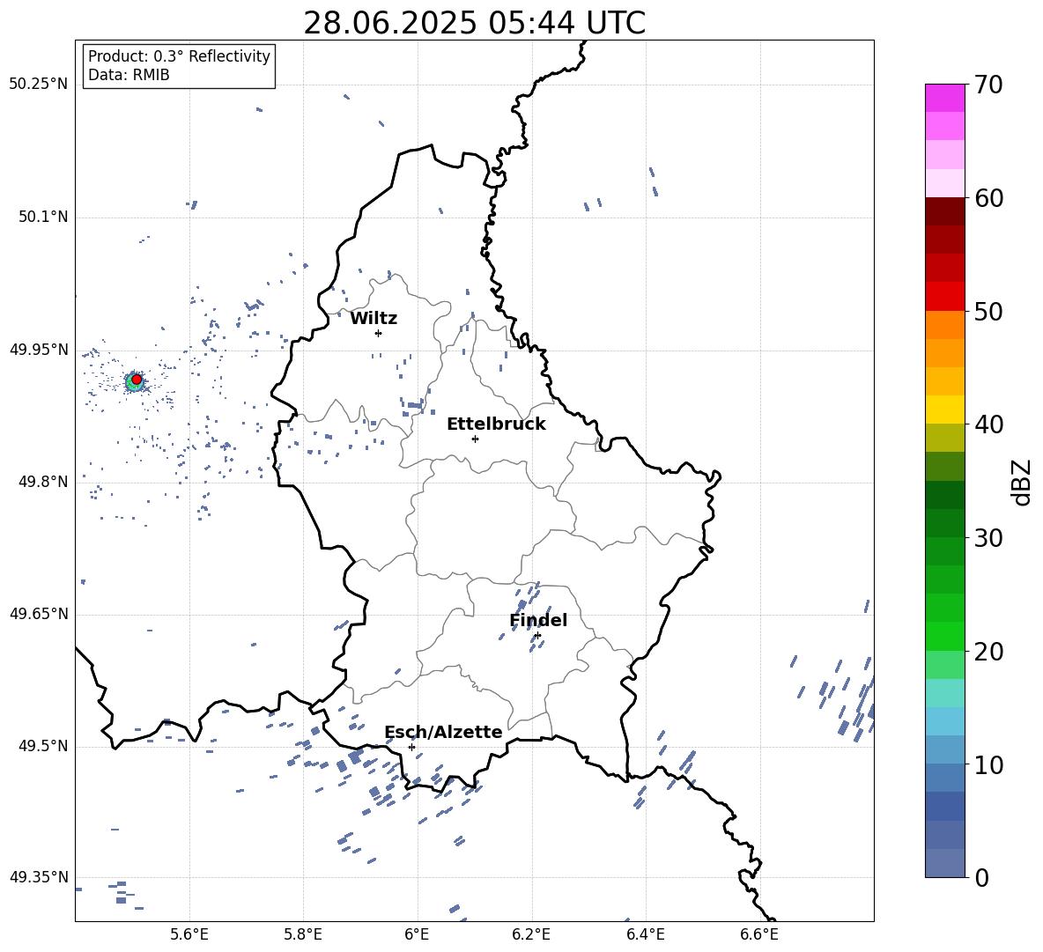Viewport: 1043px width, 952px height.
Task: Click the 'Product: 0.3° Reflectivity' label
Action: [179, 56]
